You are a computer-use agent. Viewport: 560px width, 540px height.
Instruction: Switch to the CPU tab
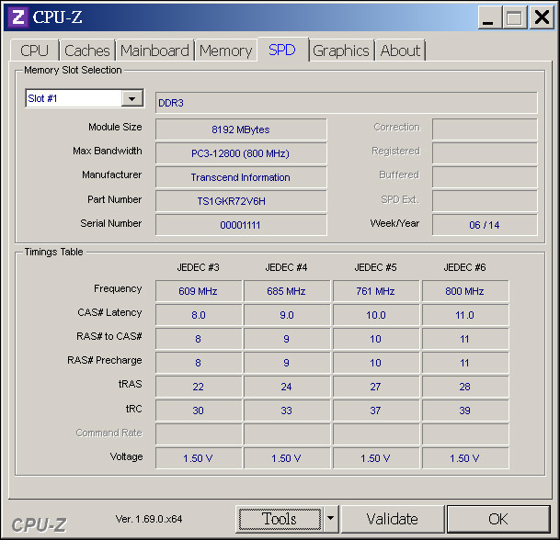pyautogui.click(x=34, y=51)
